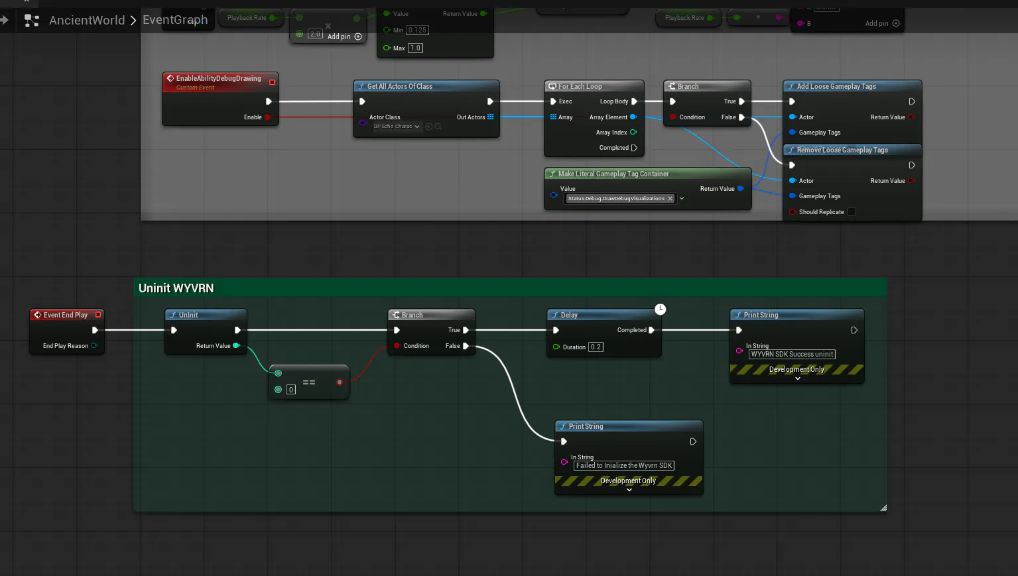Click the Array Element output pin
The width and height of the screenshot is (1018, 576).
(633, 117)
